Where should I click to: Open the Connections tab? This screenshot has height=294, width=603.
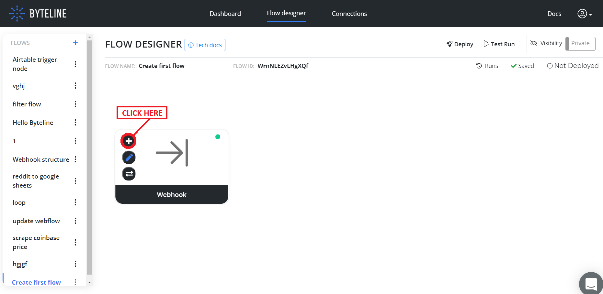click(349, 14)
